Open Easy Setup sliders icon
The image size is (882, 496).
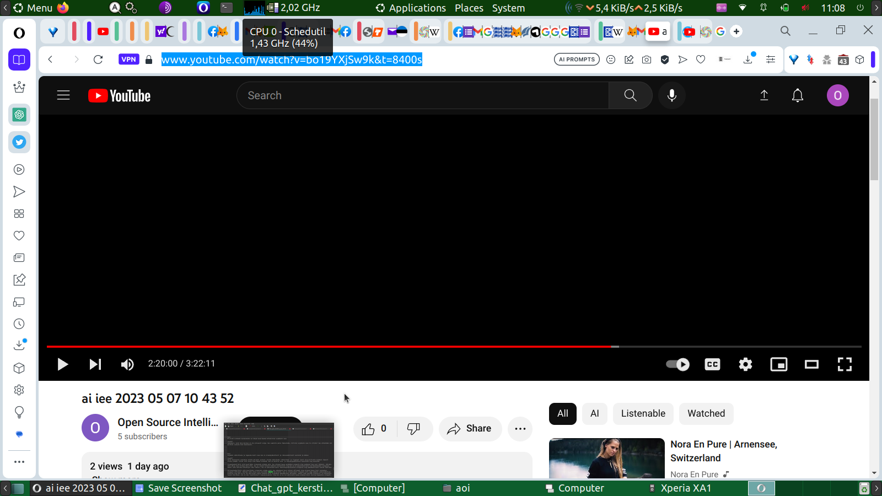tap(771, 60)
